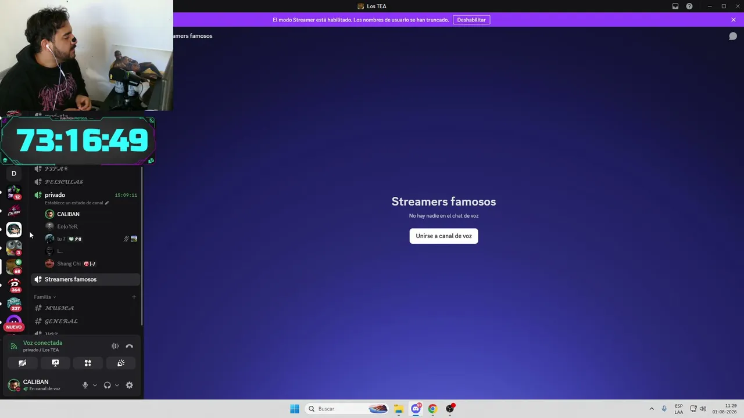Turn on the camera

pos(22,363)
